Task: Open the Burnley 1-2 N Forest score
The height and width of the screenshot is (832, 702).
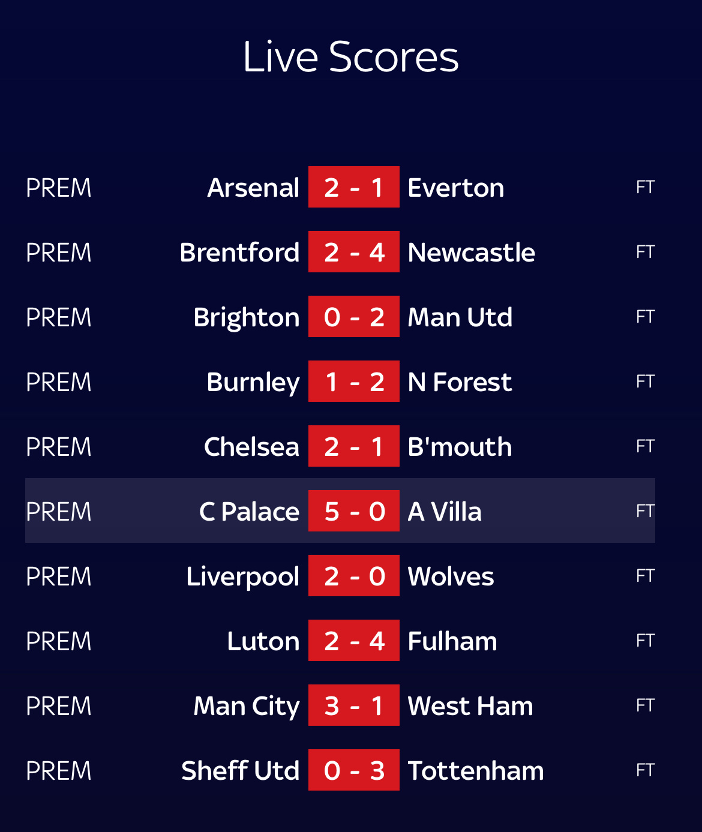Action: 353,382
